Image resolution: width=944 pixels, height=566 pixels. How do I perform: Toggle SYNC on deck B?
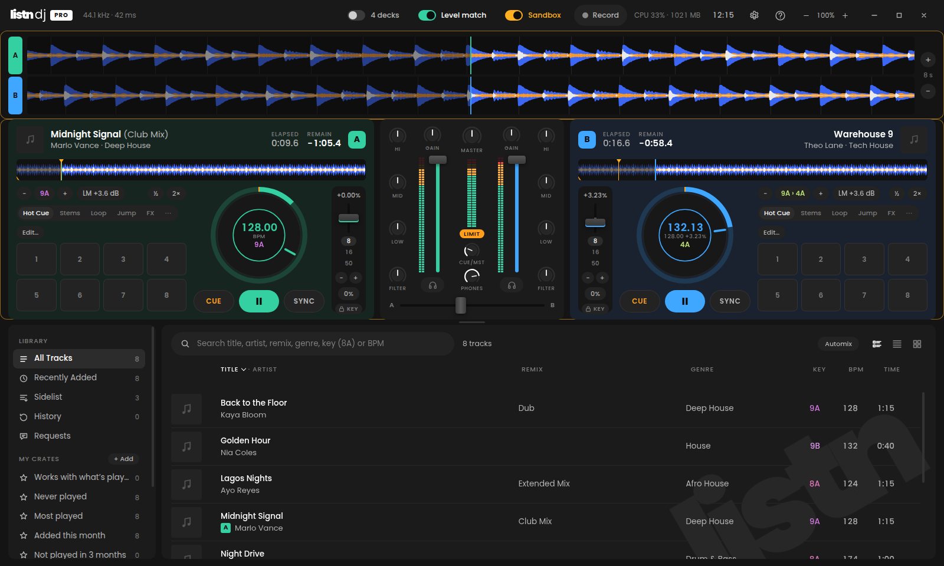coord(730,301)
